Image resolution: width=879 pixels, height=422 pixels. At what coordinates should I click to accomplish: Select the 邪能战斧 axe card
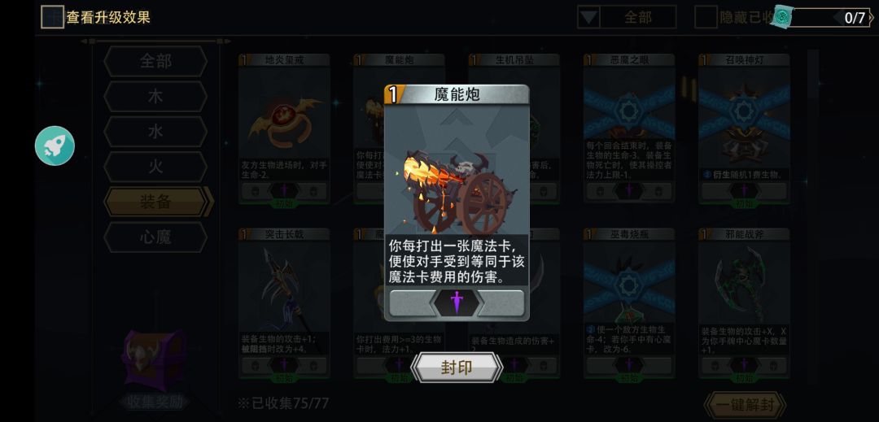[744, 303]
